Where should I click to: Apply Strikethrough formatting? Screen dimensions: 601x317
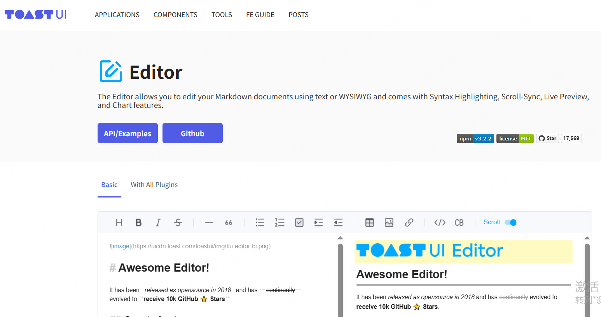[178, 222]
